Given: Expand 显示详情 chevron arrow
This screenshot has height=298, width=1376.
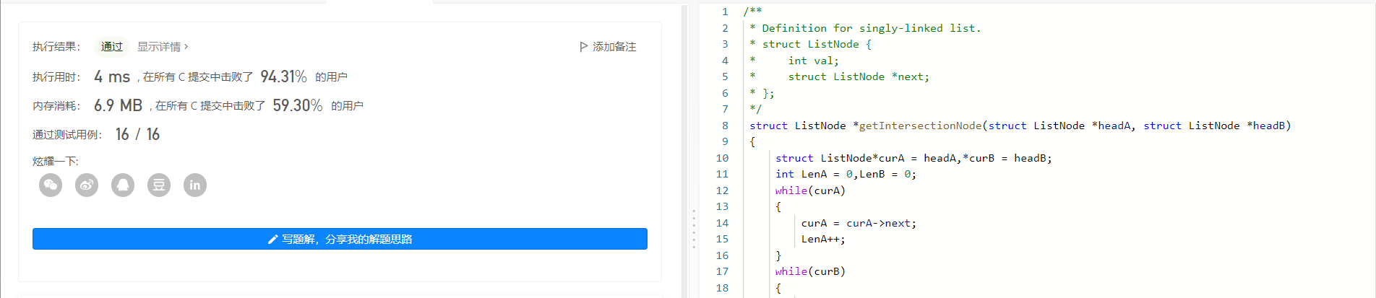Looking at the screenshot, I should pyautogui.click(x=186, y=47).
